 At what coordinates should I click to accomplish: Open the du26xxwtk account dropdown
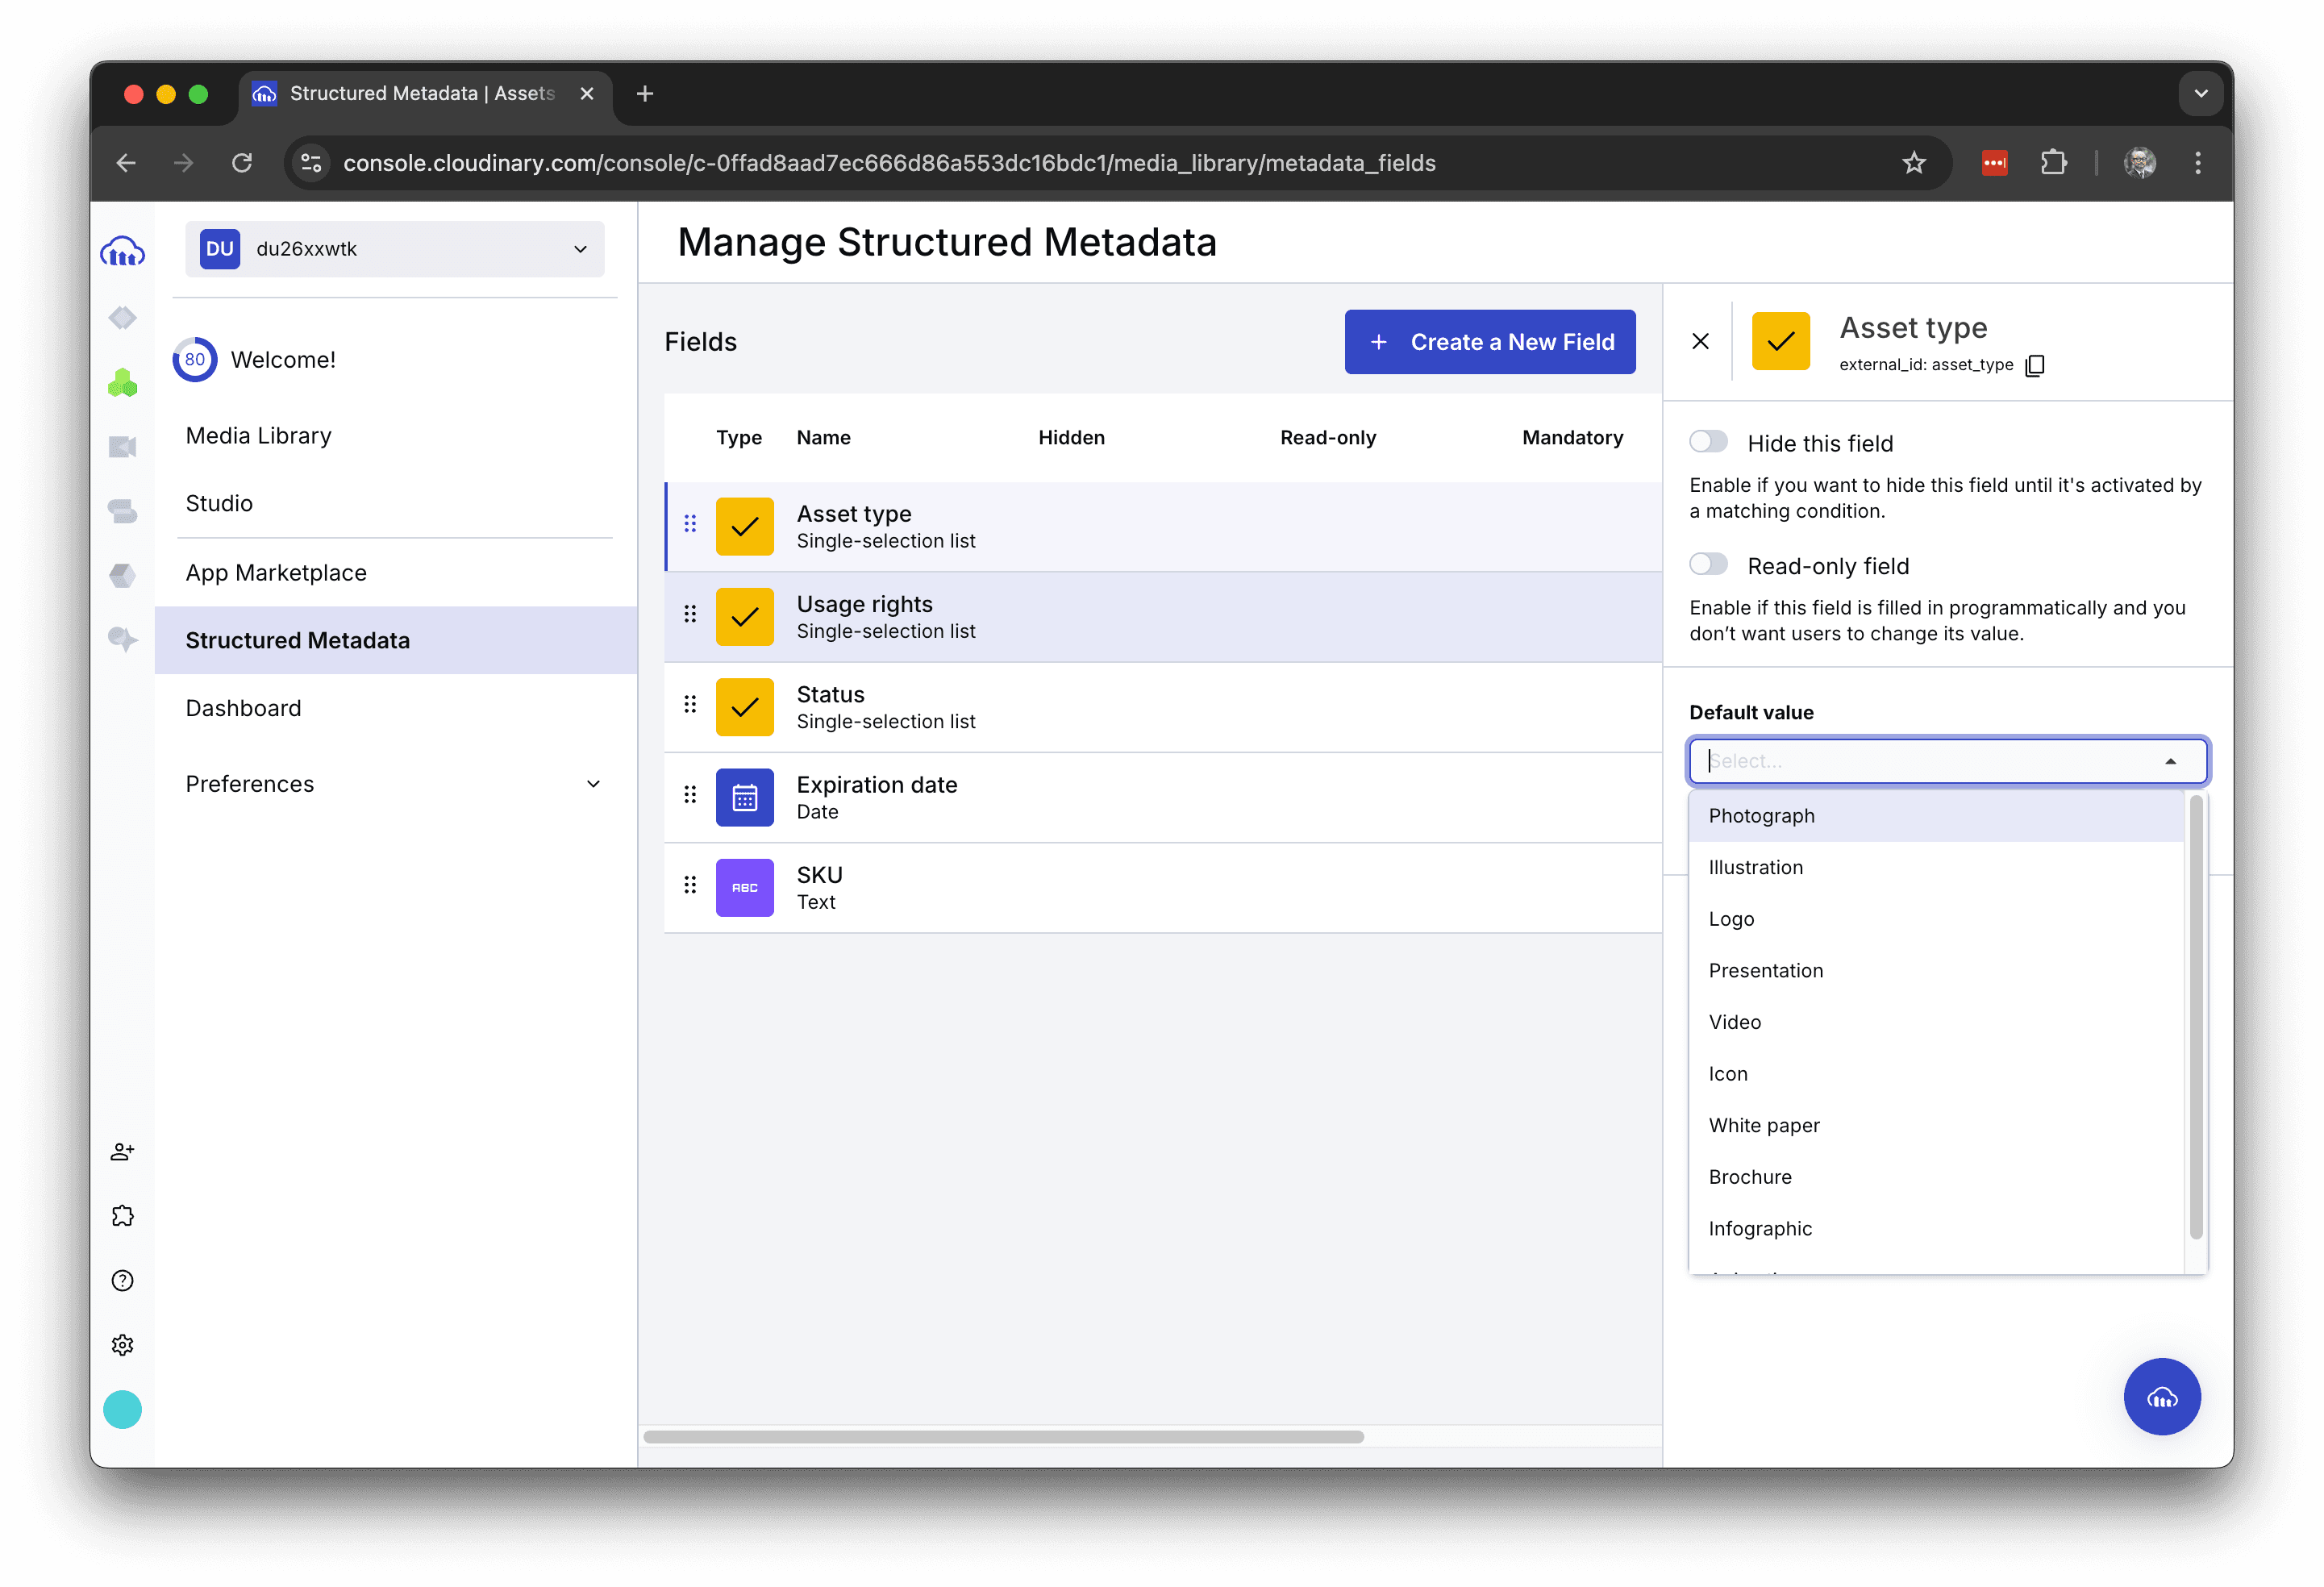(394, 249)
